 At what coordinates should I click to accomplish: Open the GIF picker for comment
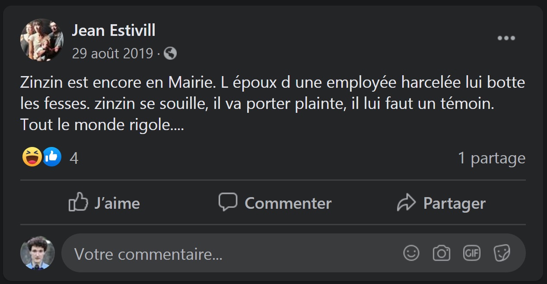471,253
